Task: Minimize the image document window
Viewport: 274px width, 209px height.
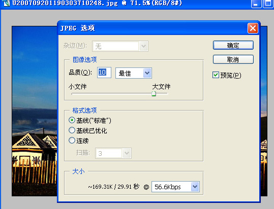Action: (x=256, y=4)
